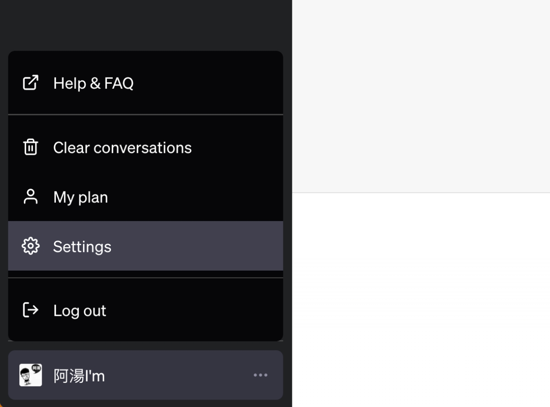The width and height of the screenshot is (550, 407).
Task: Click the dark sidebar area above Help & FAQ
Action: 146,25
